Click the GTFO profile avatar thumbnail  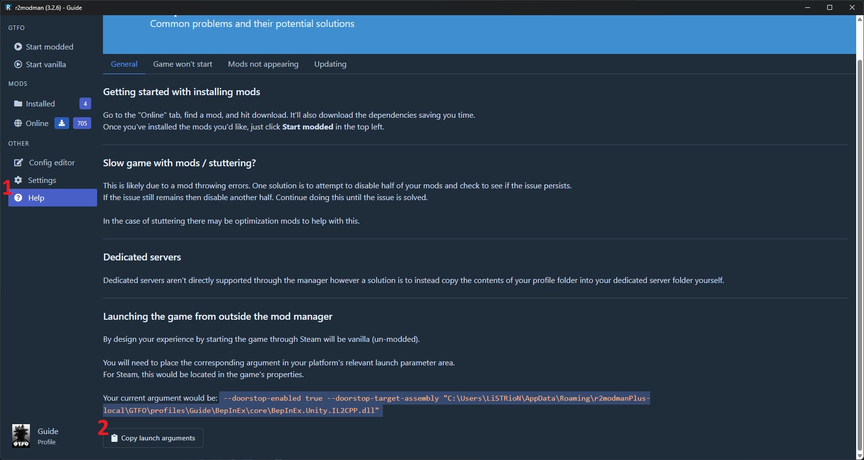[21, 436]
